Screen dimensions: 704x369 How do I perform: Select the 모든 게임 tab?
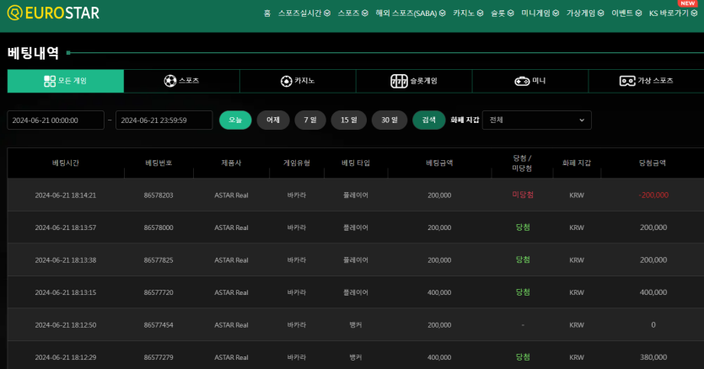[x=66, y=81]
